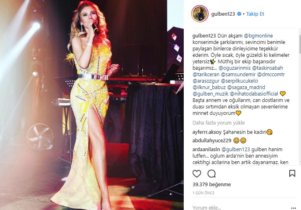The image size is (301, 210).
Task: Open ayferrr.aksoy commenter profile
Action: pyautogui.click(x=207, y=132)
